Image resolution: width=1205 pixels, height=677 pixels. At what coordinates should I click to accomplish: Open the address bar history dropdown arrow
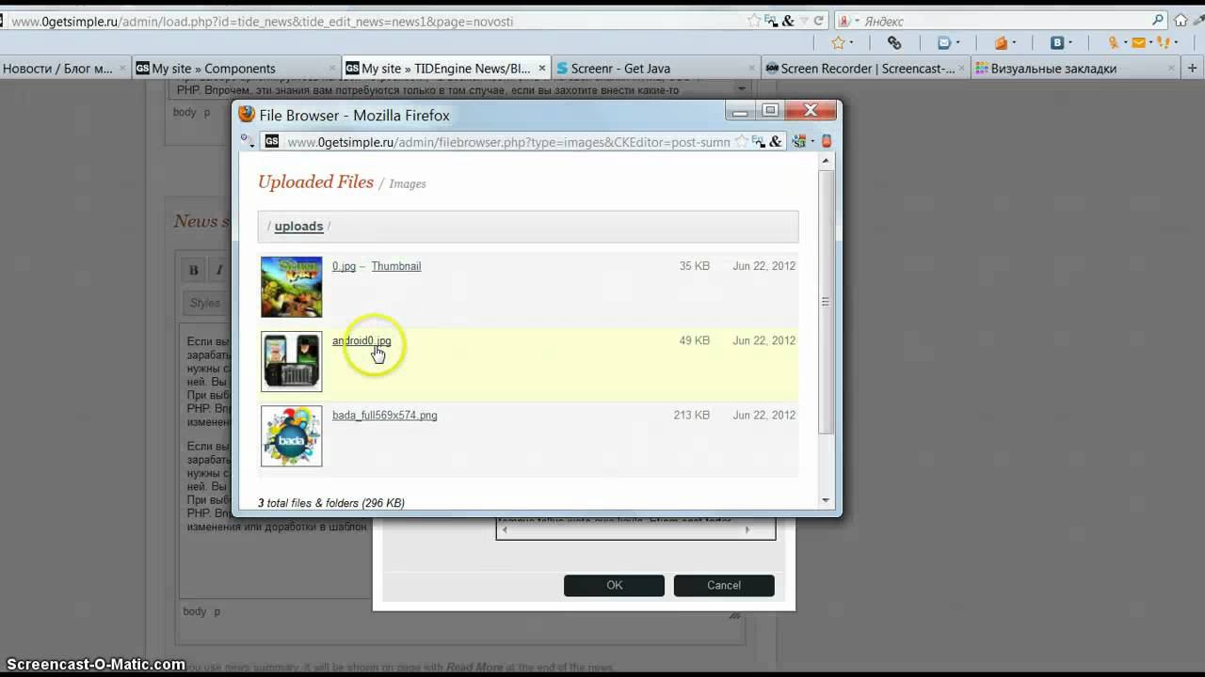(803, 21)
